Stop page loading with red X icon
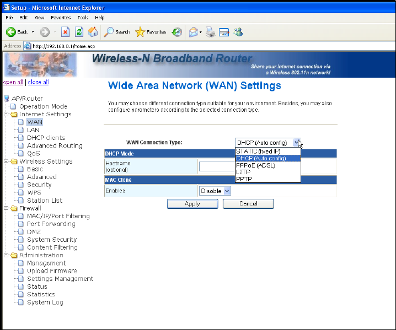This screenshot has width=396, height=330. tap(65, 32)
